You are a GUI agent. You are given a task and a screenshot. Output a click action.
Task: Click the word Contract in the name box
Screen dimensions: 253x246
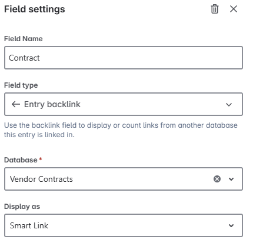pyautogui.click(x=24, y=58)
